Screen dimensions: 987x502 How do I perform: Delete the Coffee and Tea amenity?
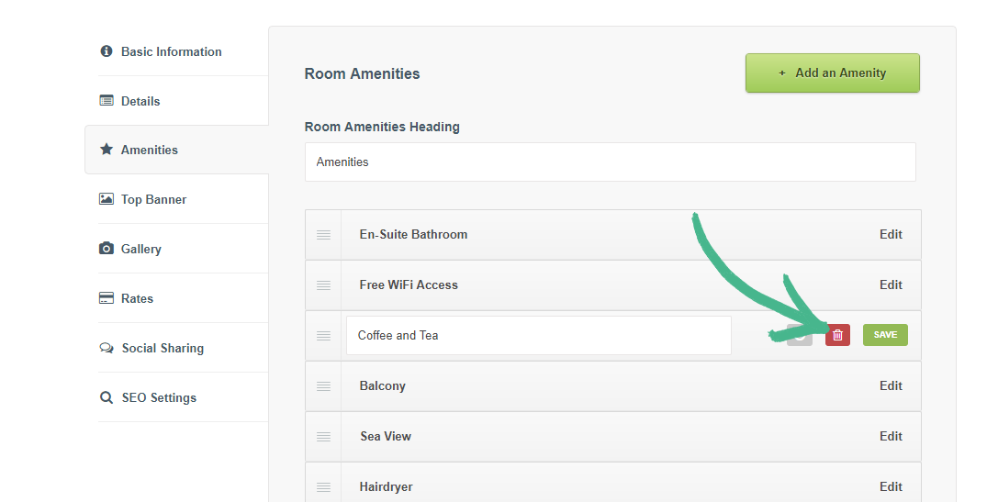[837, 335]
